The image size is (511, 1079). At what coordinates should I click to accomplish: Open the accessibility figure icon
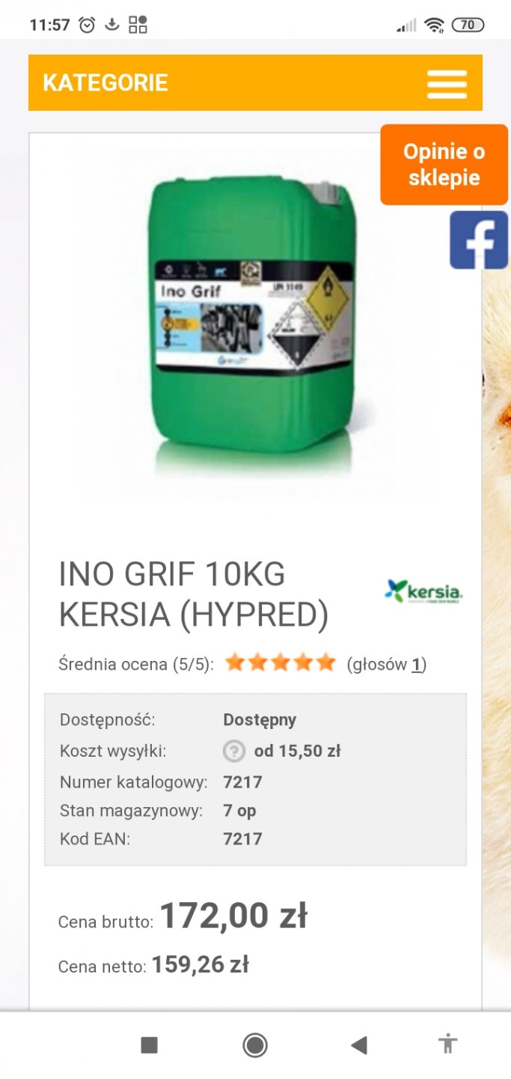[448, 1044]
